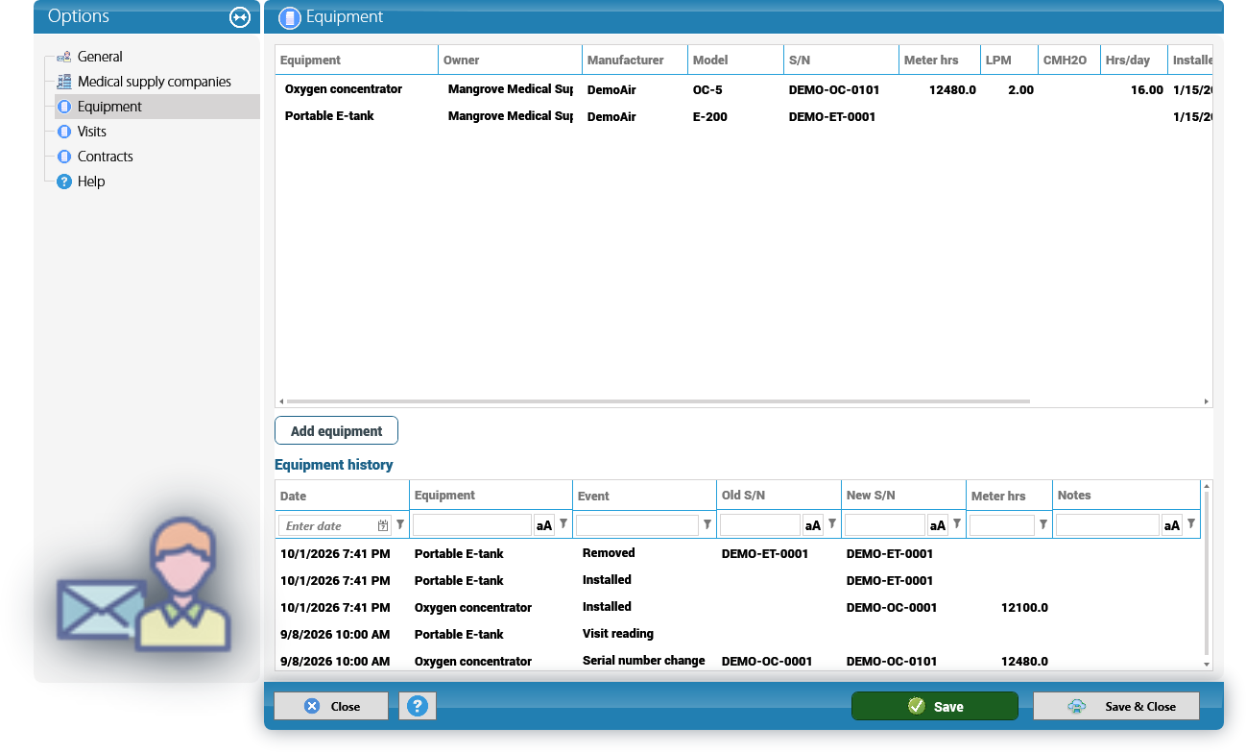Open the Meter hrs history filter funnel
Screen dimensions: 1246x752
(x=1043, y=524)
